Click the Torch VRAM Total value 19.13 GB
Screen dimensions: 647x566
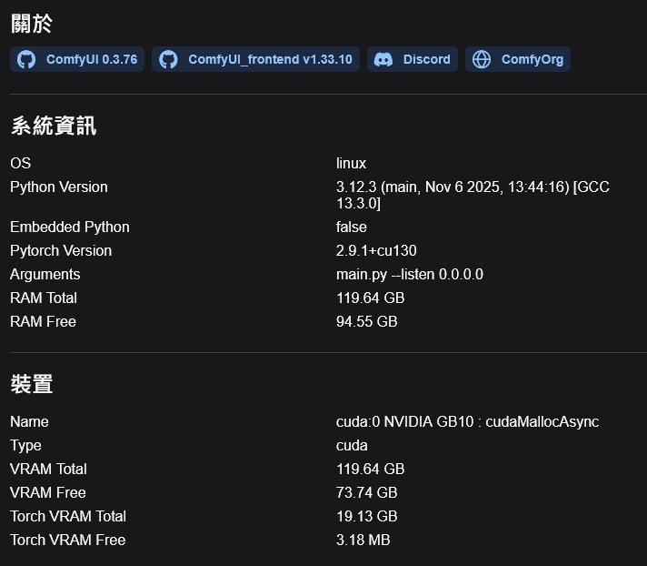pyautogui.click(x=366, y=516)
